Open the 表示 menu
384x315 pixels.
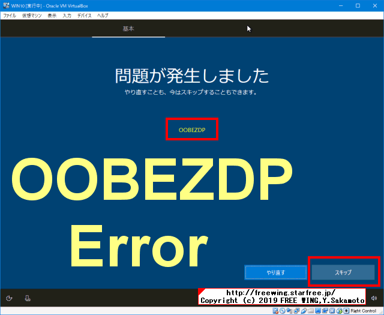point(52,16)
